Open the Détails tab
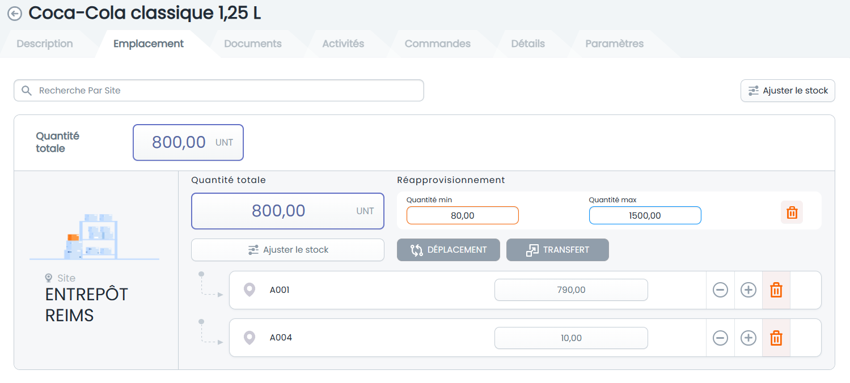 coord(528,44)
